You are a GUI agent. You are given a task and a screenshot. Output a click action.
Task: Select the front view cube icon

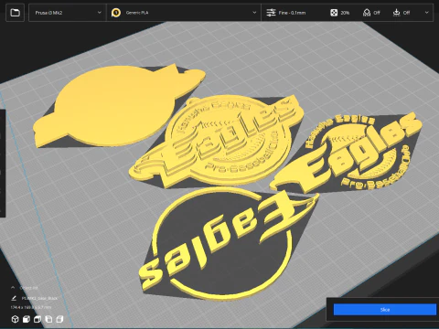point(27,319)
